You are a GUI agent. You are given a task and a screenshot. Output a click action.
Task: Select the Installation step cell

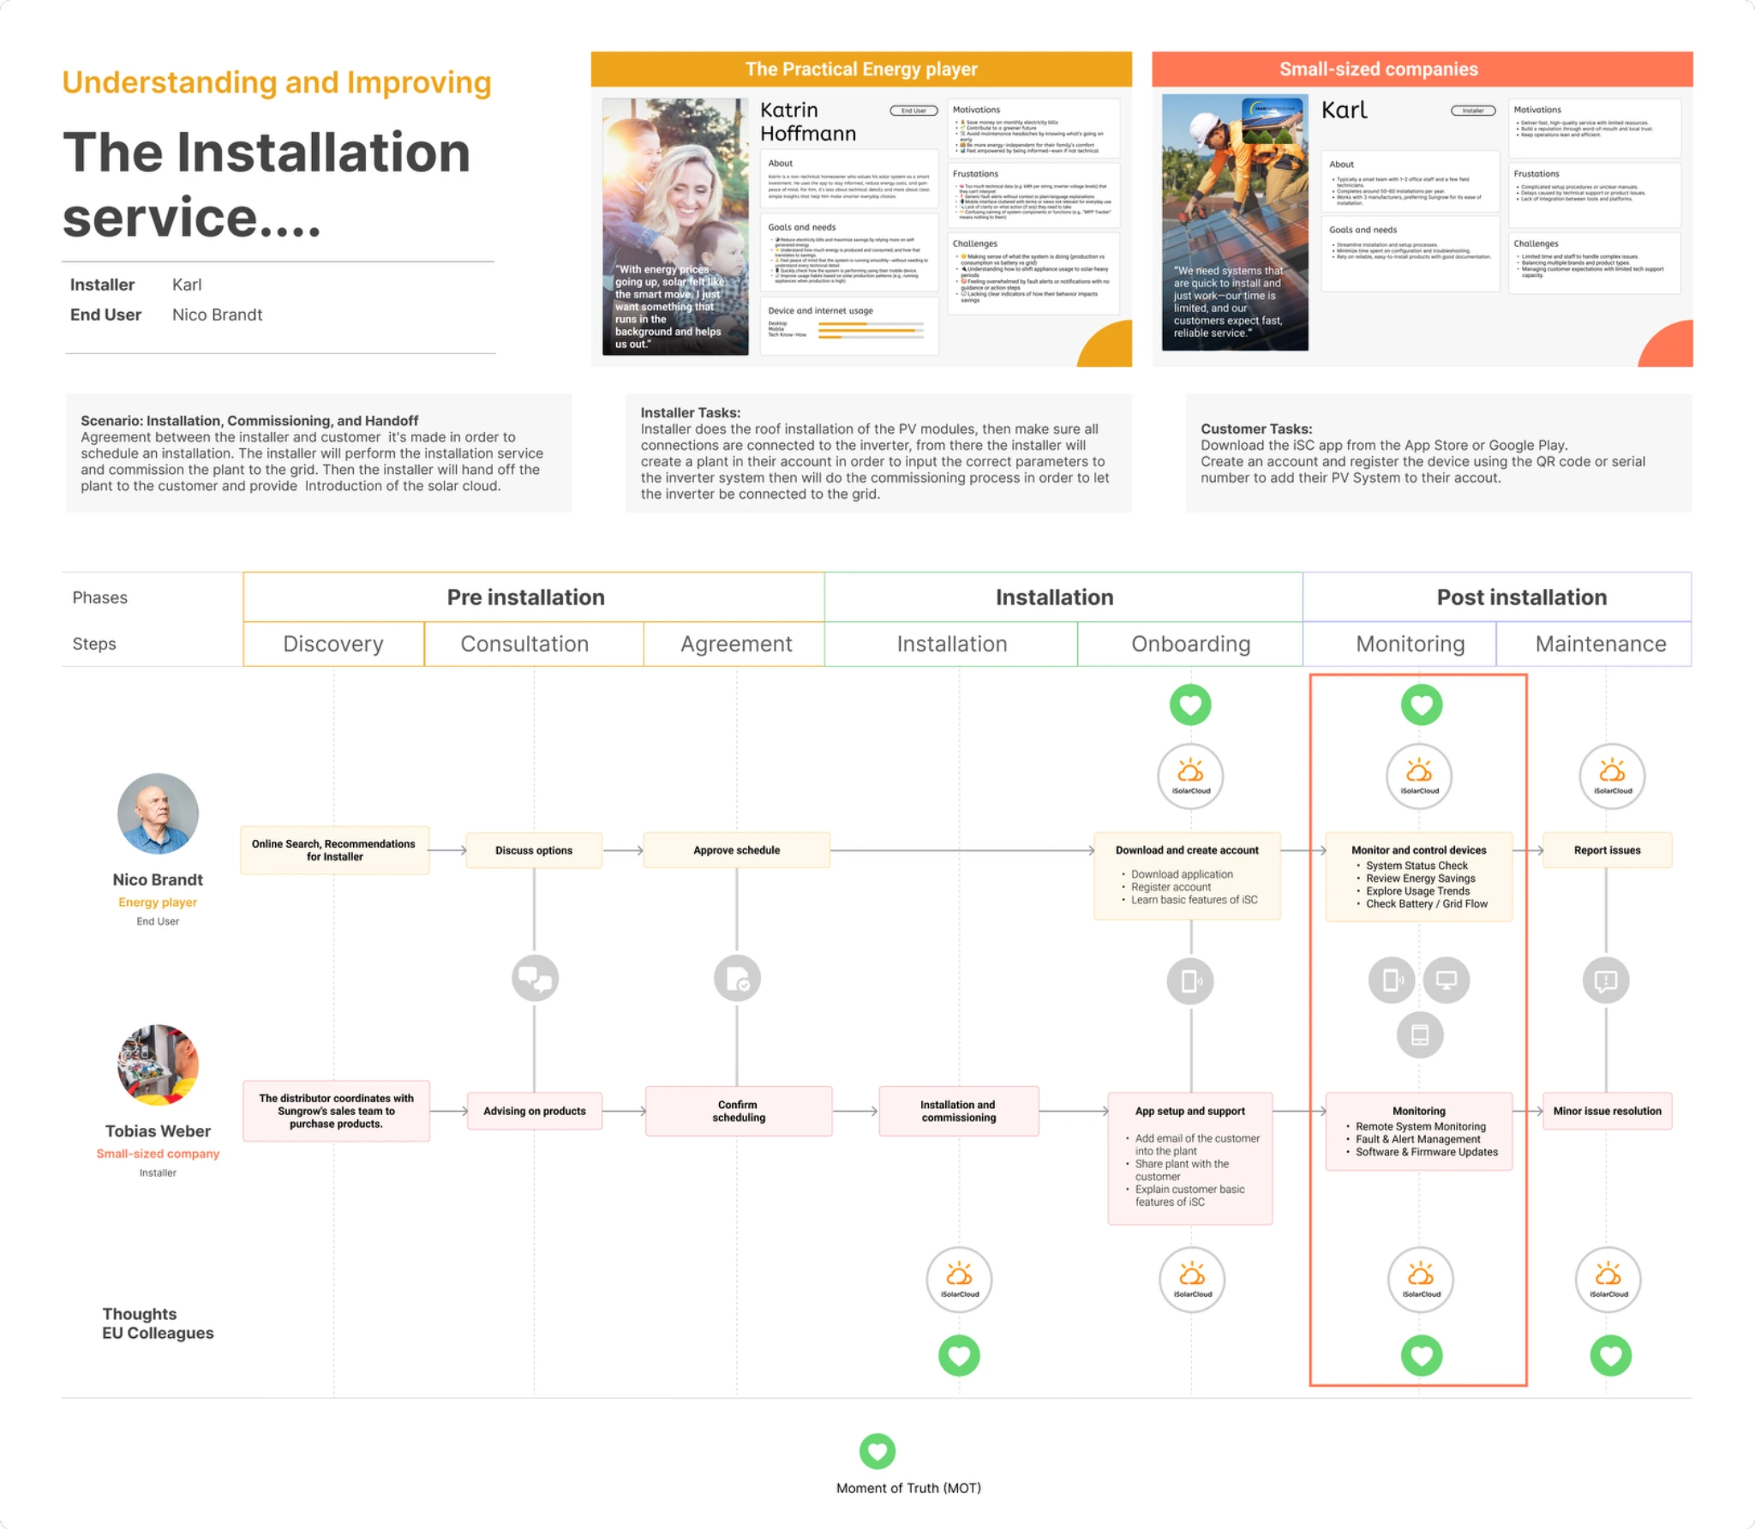click(951, 644)
